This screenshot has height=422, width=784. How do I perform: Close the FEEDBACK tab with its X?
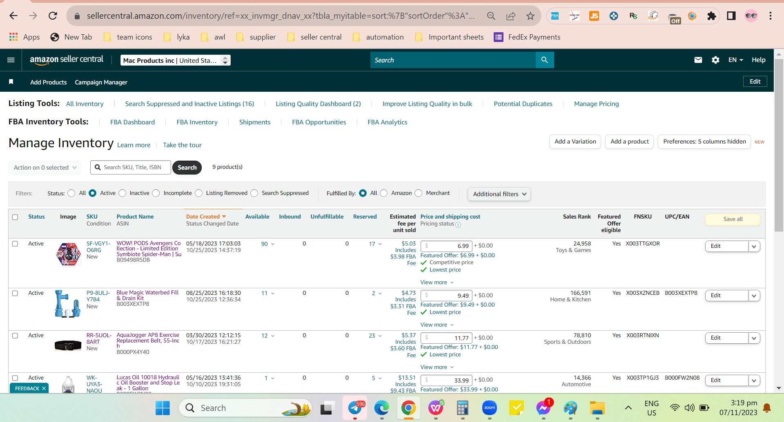[x=44, y=388]
